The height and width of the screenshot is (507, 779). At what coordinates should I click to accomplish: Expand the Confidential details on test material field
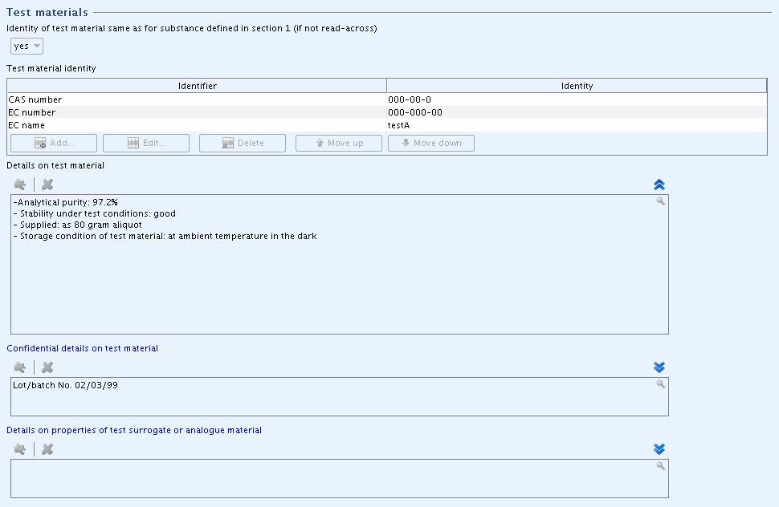coord(659,367)
